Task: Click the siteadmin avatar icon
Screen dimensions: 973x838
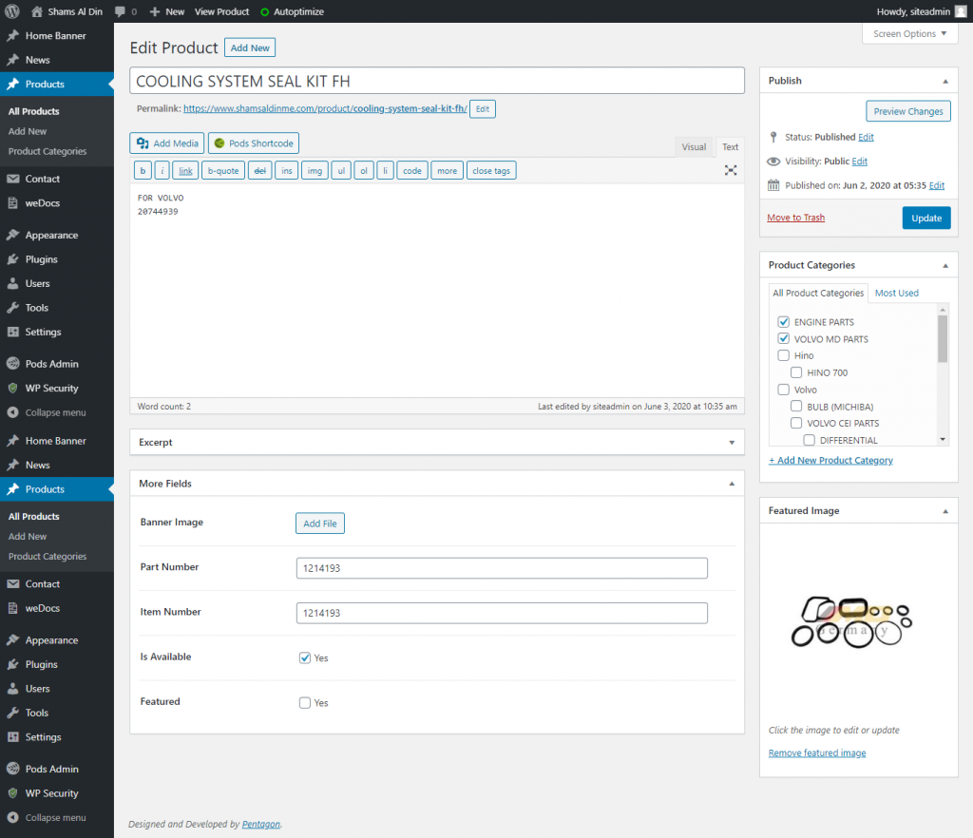Action: tap(961, 11)
